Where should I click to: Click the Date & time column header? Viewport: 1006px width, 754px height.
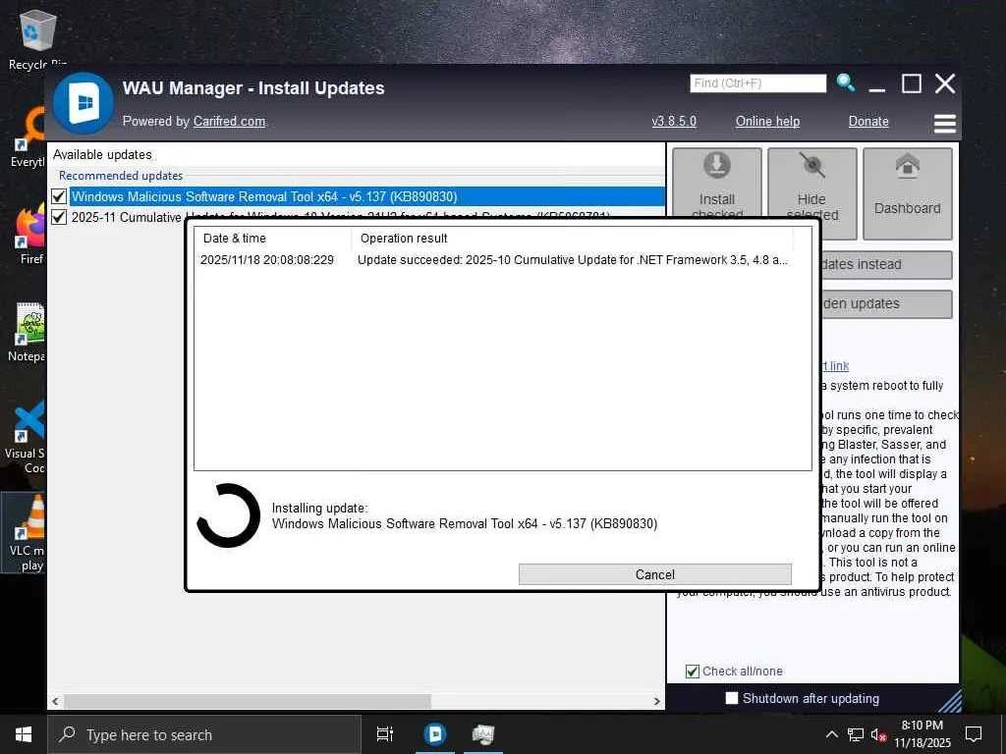click(x=273, y=238)
